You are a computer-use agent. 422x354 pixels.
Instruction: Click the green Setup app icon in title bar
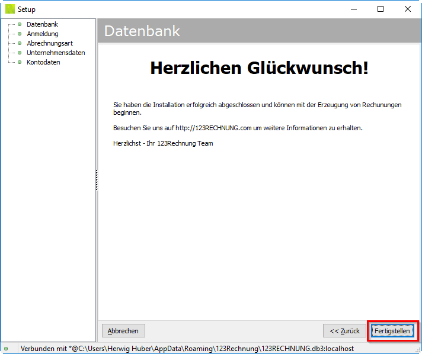point(10,9)
